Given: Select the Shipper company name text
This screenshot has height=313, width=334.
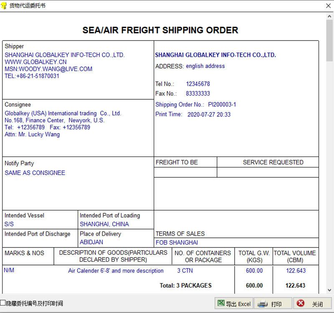Looking at the screenshot, I should pos(65,55).
